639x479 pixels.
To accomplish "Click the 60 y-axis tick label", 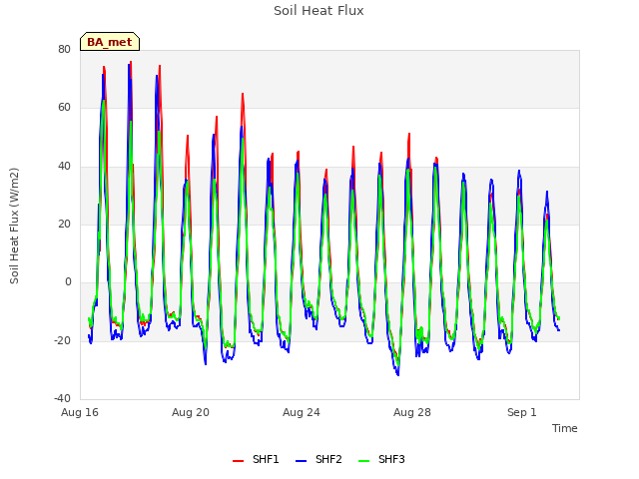I will (x=64, y=108).
